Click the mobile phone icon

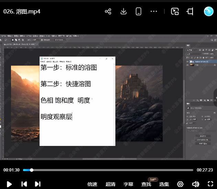pyautogui.click(x=139, y=11)
